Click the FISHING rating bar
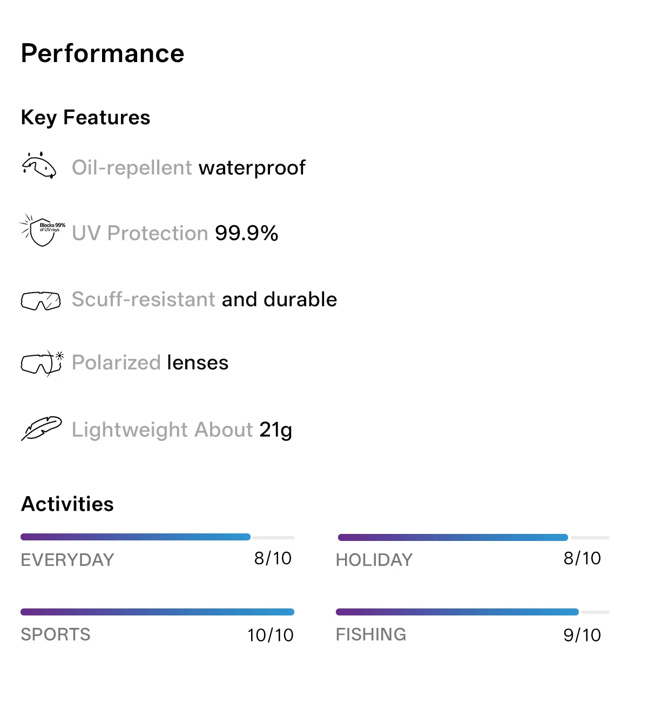Image resolution: width=648 pixels, height=704 pixels. 473,612
